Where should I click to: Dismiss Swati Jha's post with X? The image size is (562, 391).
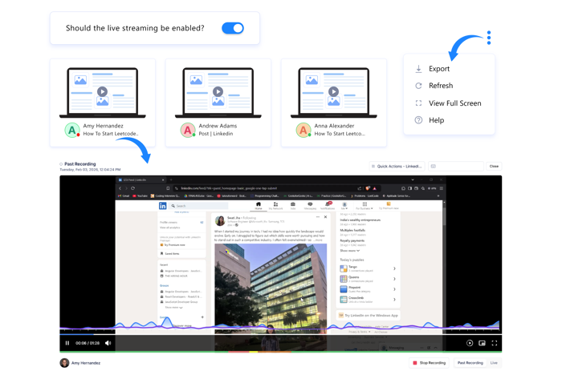[x=325, y=217]
